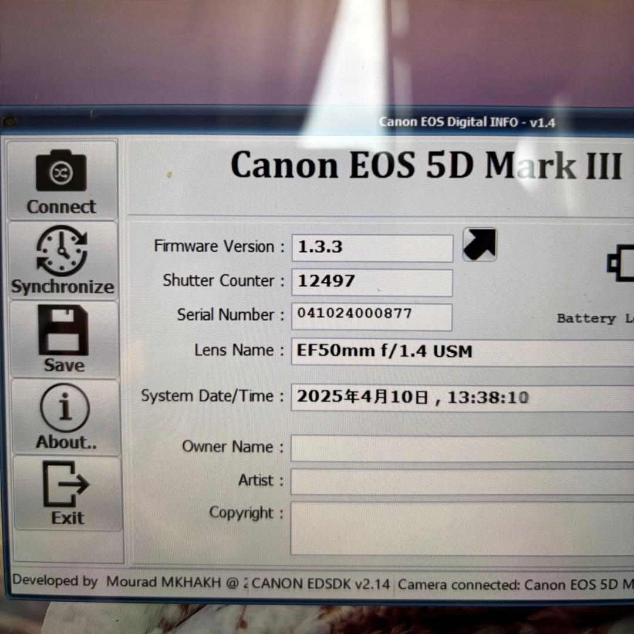Select the Shutter Counter value 12497
This screenshot has height=634, width=634.
tap(372, 282)
